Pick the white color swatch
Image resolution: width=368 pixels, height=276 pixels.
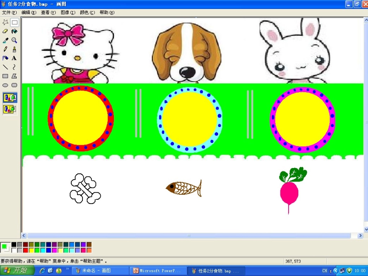coord(14,250)
